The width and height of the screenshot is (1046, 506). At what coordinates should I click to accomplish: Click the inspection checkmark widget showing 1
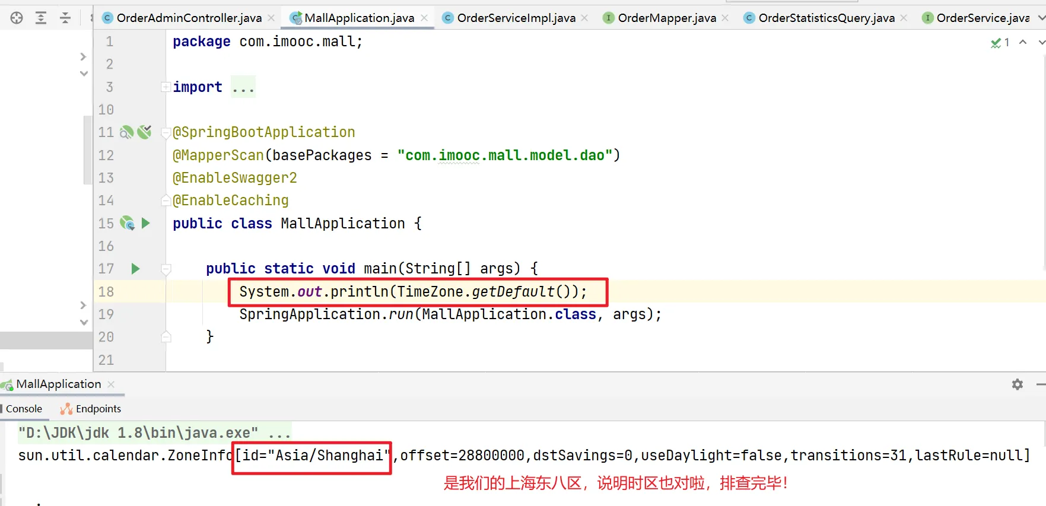(x=1000, y=43)
